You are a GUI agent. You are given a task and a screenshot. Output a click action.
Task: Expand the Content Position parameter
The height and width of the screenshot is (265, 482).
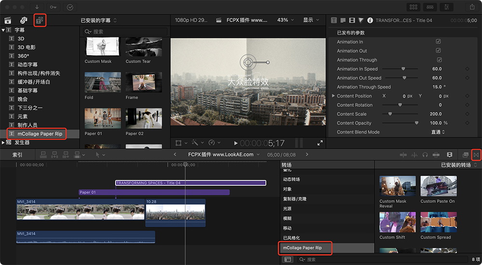pos(333,96)
